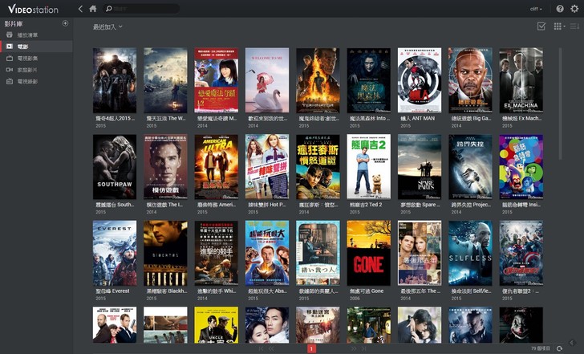Open the Inside Out poster
Viewport: 584px width, 354px height.
click(x=521, y=167)
